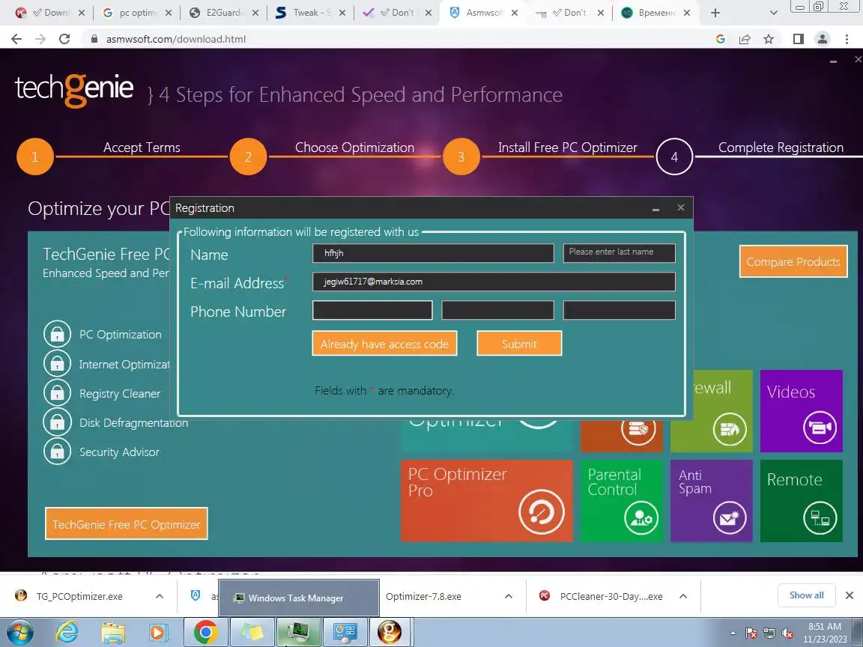Close the Registration dialog
The height and width of the screenshot is (647, 863).
681,207
